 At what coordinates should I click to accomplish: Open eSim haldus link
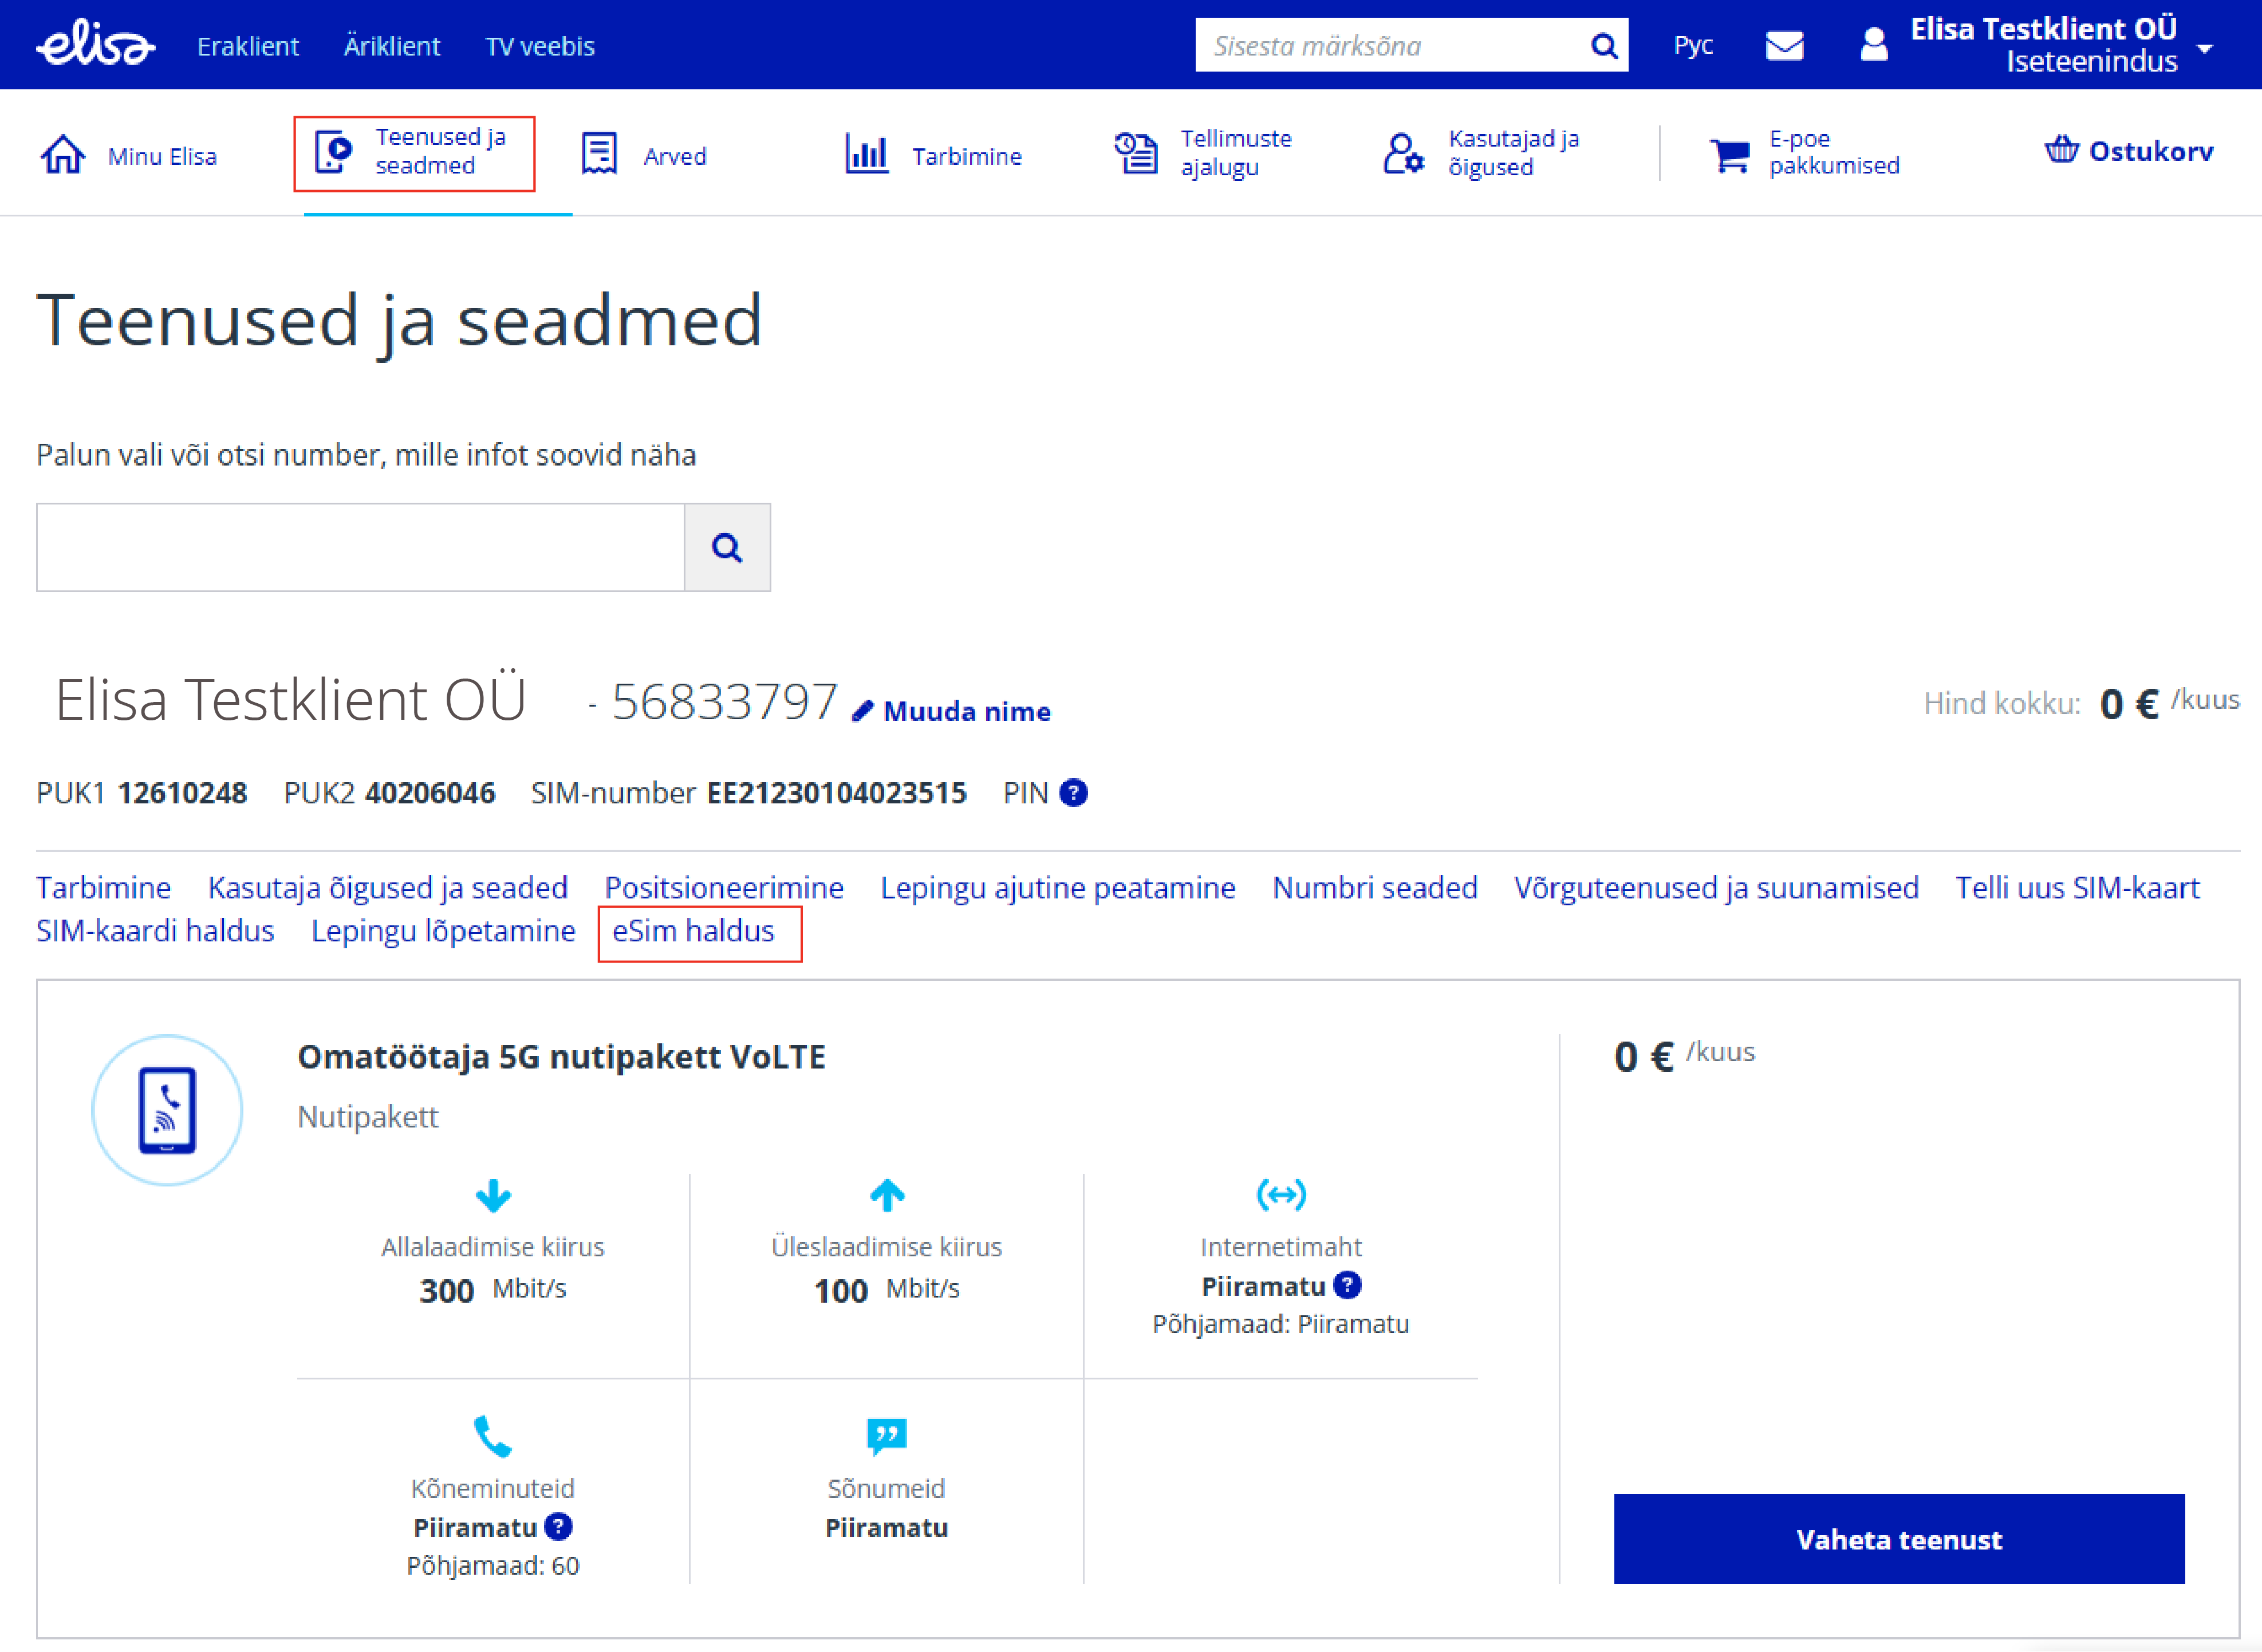click(693, 931)
